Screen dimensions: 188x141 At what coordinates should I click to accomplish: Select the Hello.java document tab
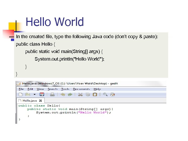tap(31, 101)
